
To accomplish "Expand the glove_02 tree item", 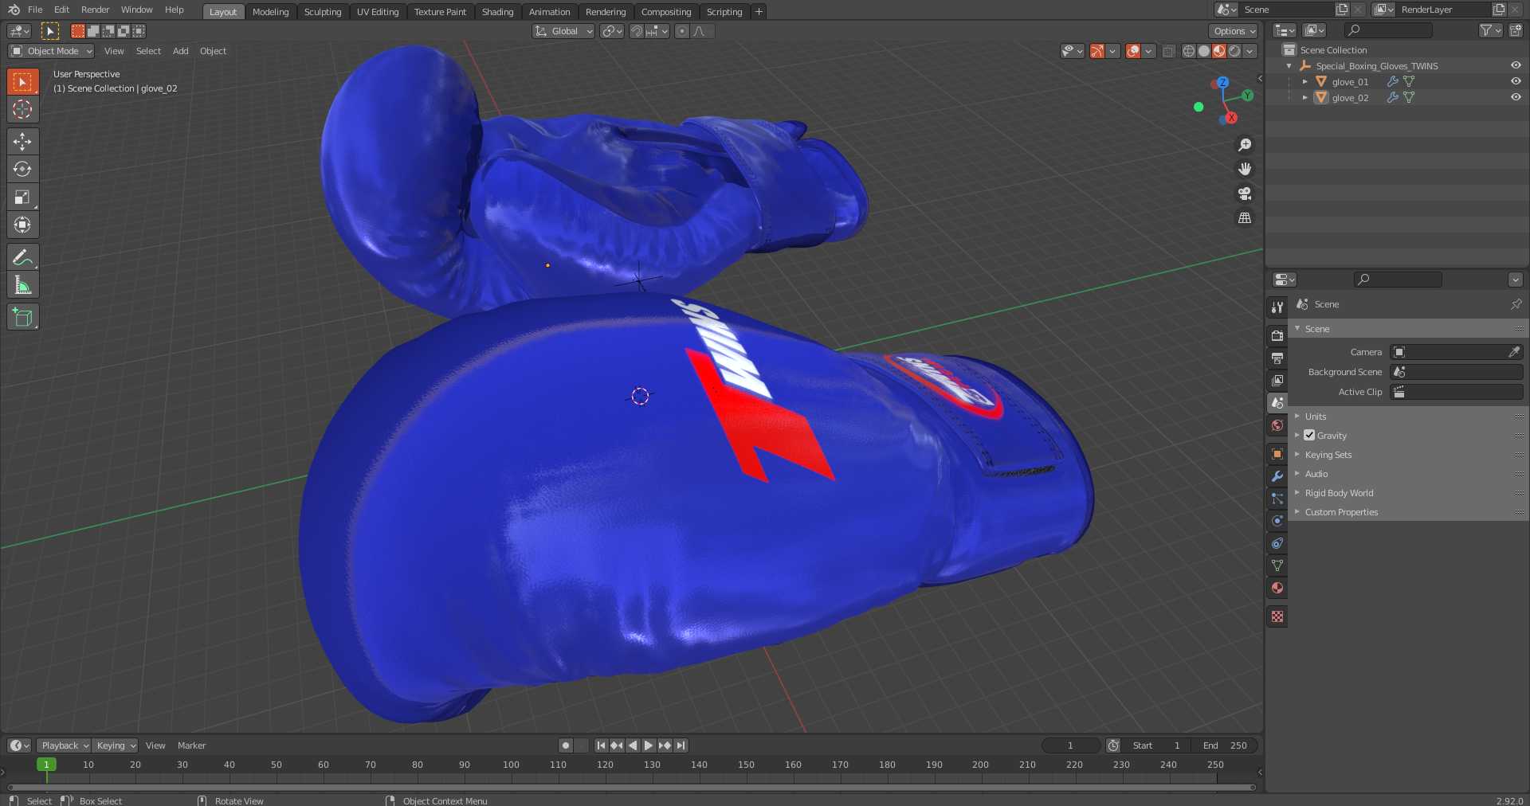I will coord(1304,97).
